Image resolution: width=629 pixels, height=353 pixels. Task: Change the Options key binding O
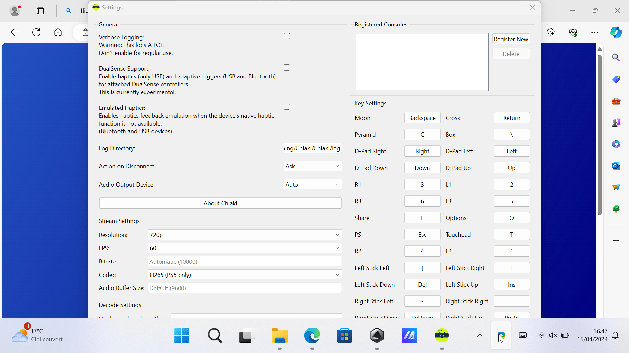click(512, 218)
